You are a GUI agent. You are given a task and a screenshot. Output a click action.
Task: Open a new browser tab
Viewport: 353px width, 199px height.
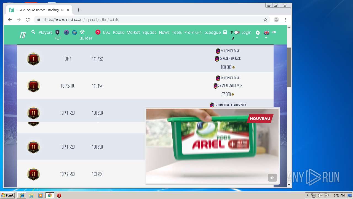coord(78,10)
